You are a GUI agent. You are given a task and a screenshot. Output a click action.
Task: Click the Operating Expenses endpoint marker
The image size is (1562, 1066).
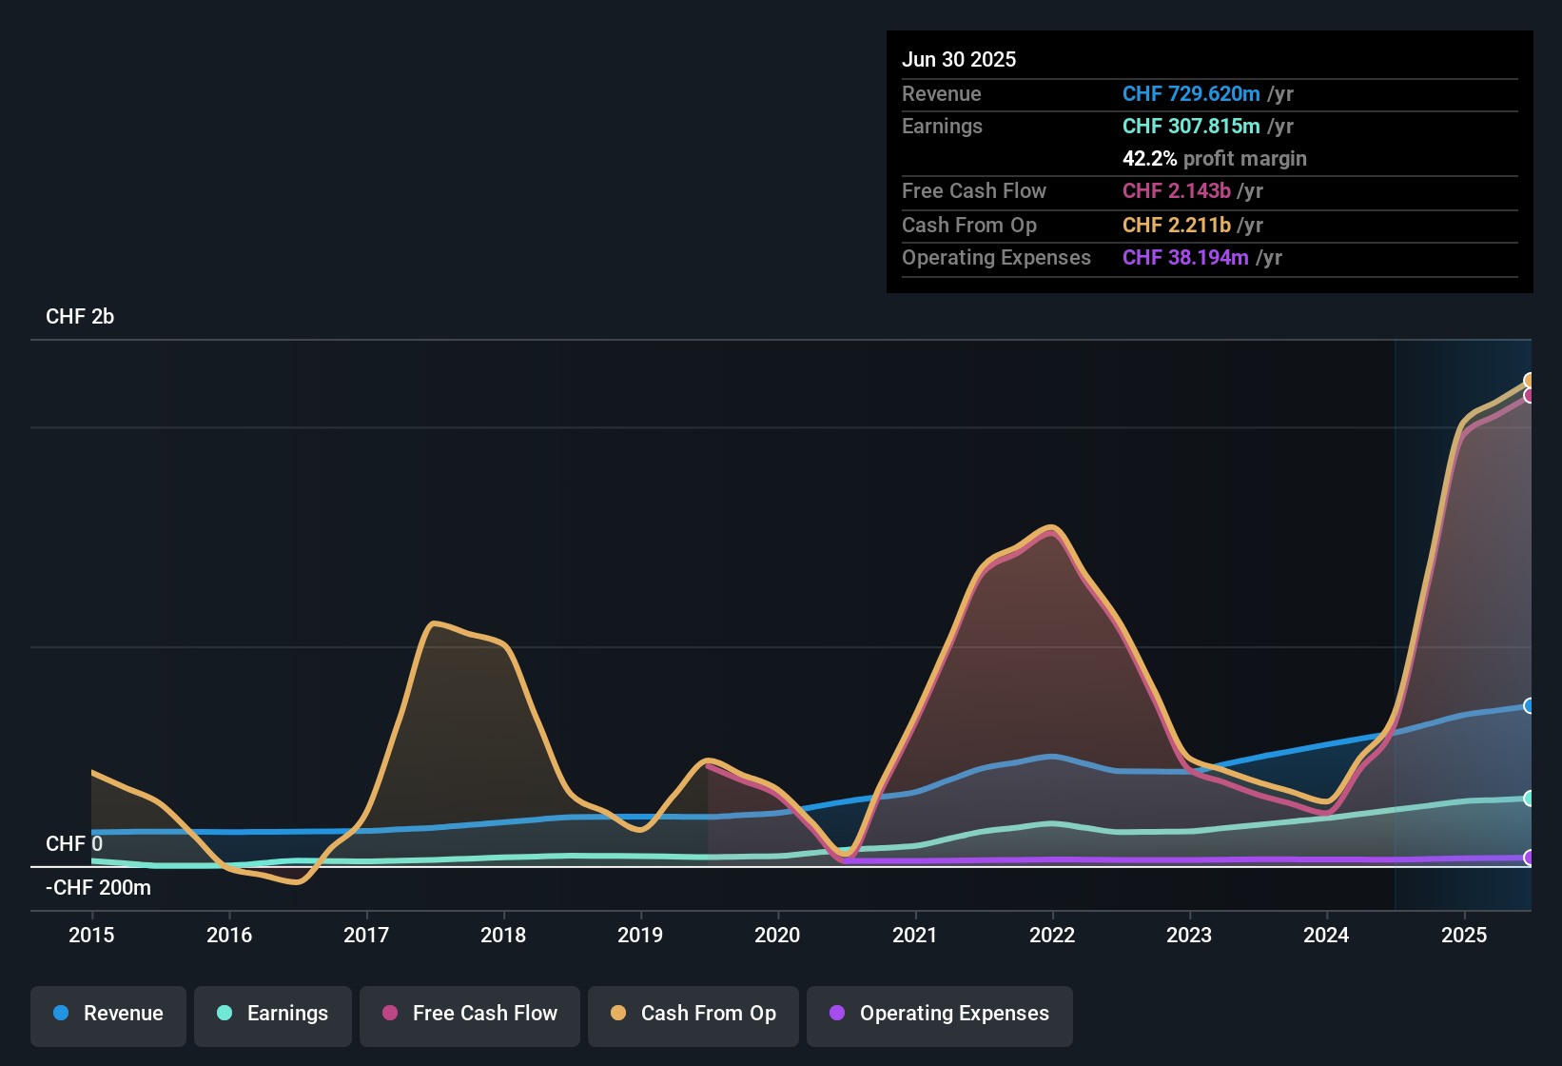pyautogui.click(x=1529, y=858)
